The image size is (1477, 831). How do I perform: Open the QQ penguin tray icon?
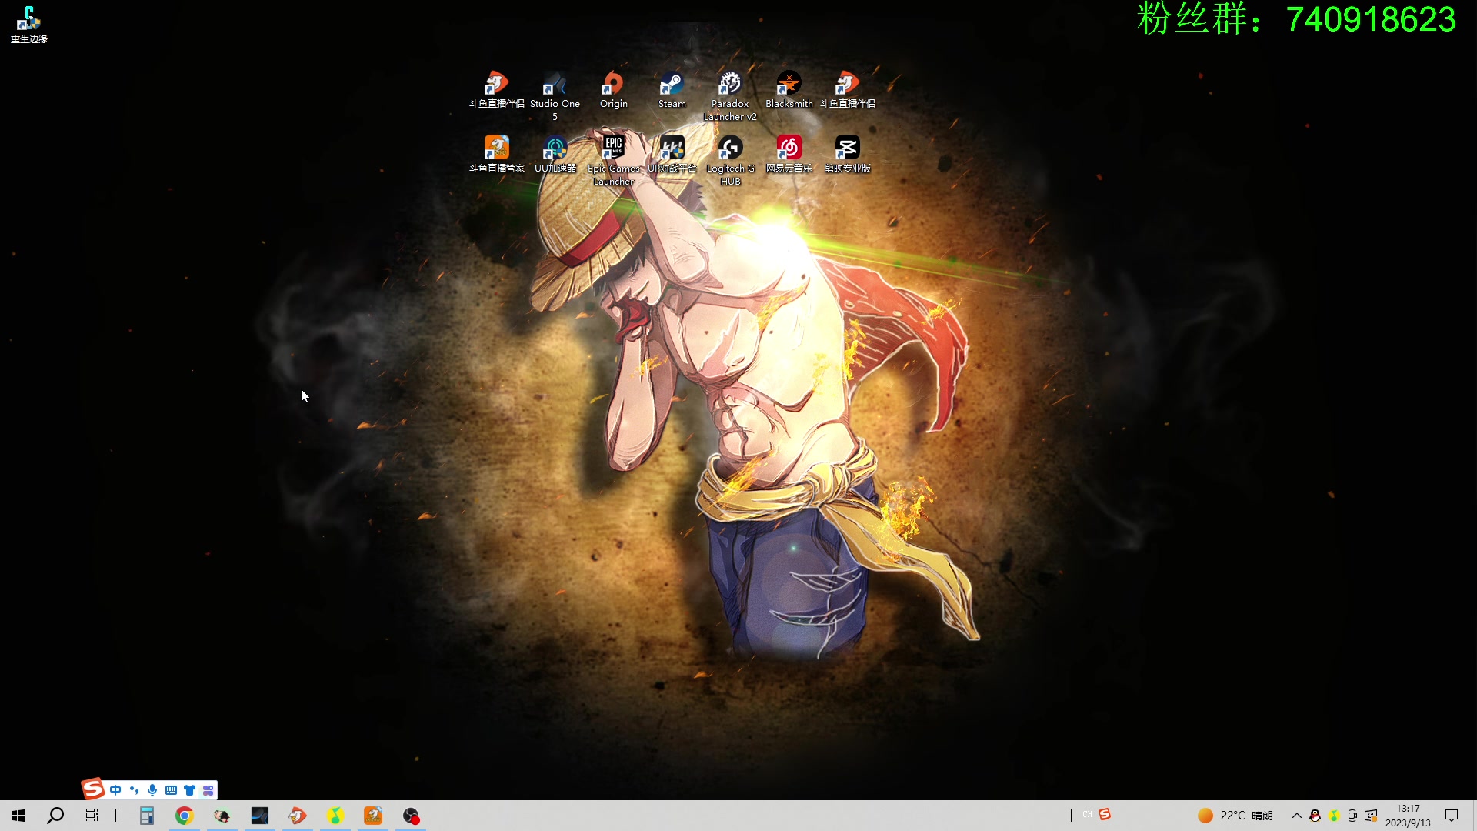(1315, 816)
